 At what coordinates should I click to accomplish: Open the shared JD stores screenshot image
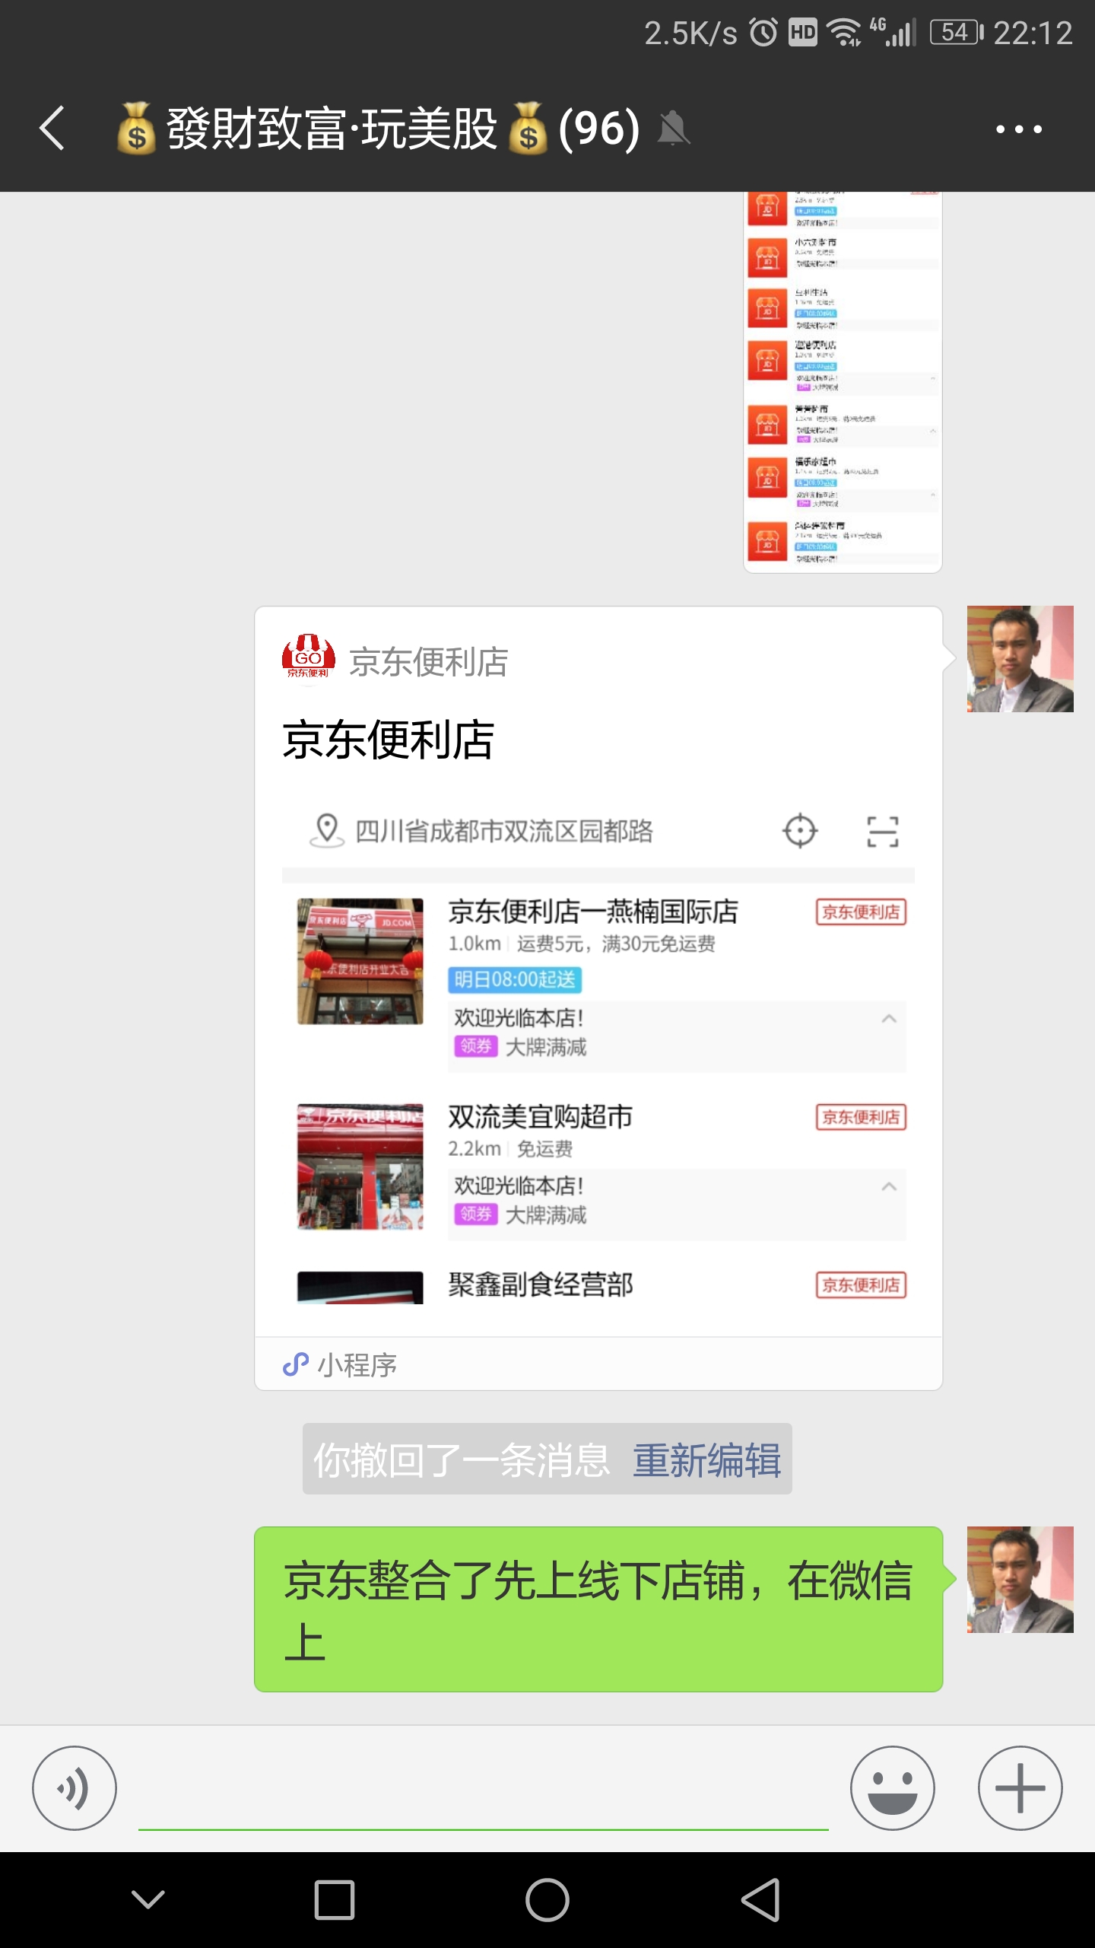tap(843, 382)
